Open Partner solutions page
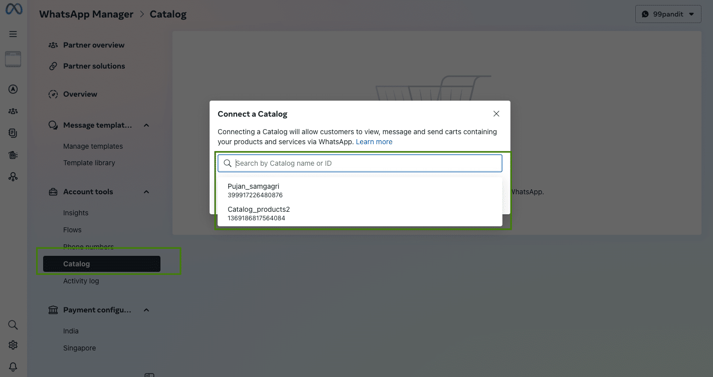 tap(94, 66)
